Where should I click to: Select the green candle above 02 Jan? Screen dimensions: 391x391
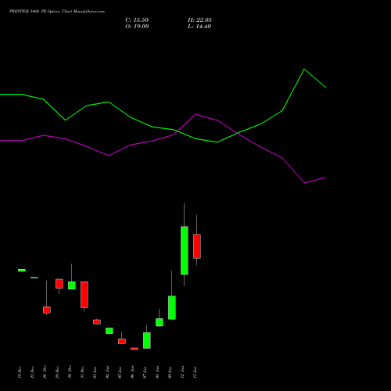[x=109, y=331]
